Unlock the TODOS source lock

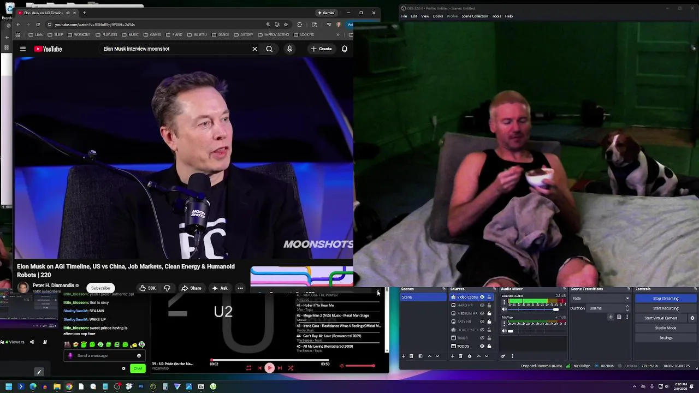tap(489, 346)
